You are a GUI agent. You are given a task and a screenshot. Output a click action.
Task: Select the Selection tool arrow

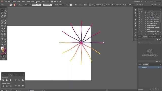[2, 11]
